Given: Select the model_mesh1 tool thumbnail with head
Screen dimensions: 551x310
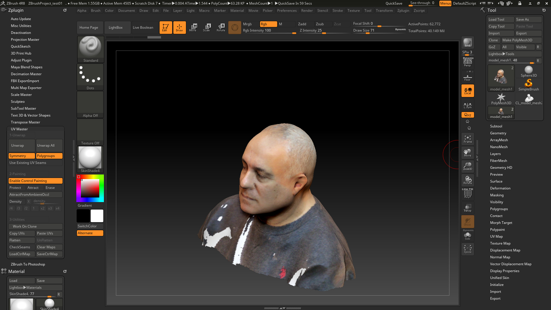Looking at the screenshot, I should pos(501,78).
